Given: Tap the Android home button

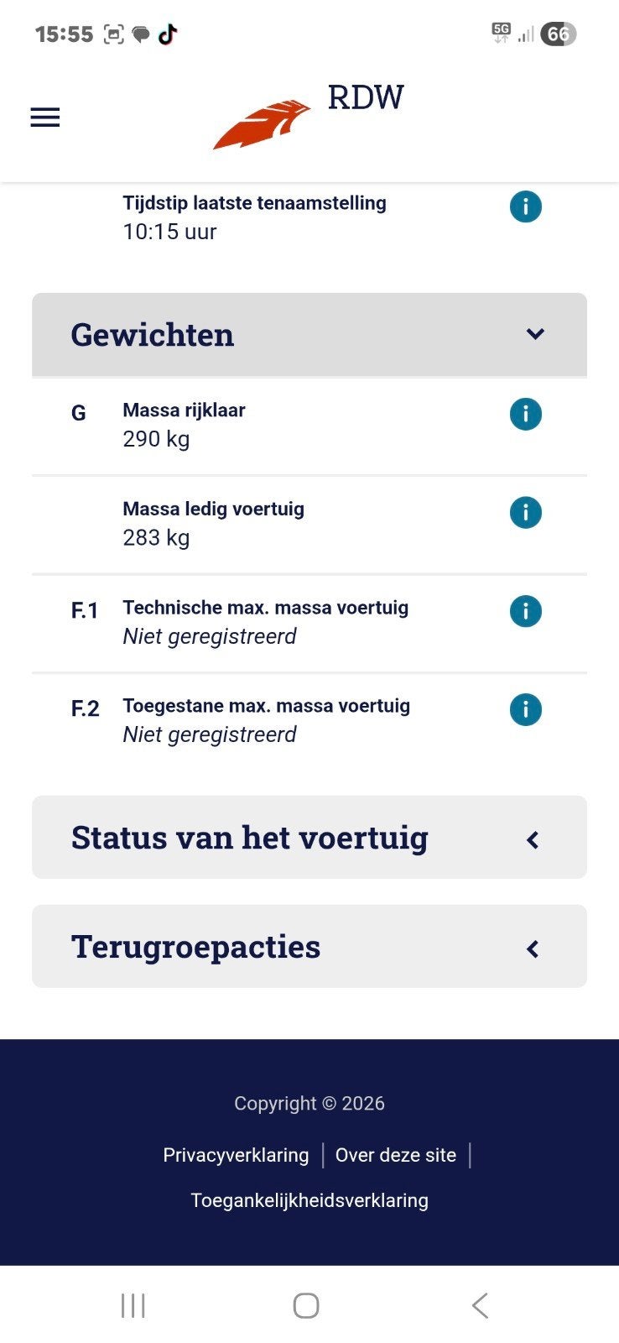Looking at the screenshot, I should pos(306,1305).
